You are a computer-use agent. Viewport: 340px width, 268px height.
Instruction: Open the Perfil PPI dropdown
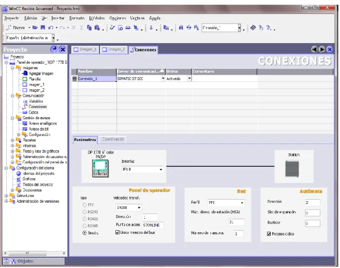click(242, 203)
